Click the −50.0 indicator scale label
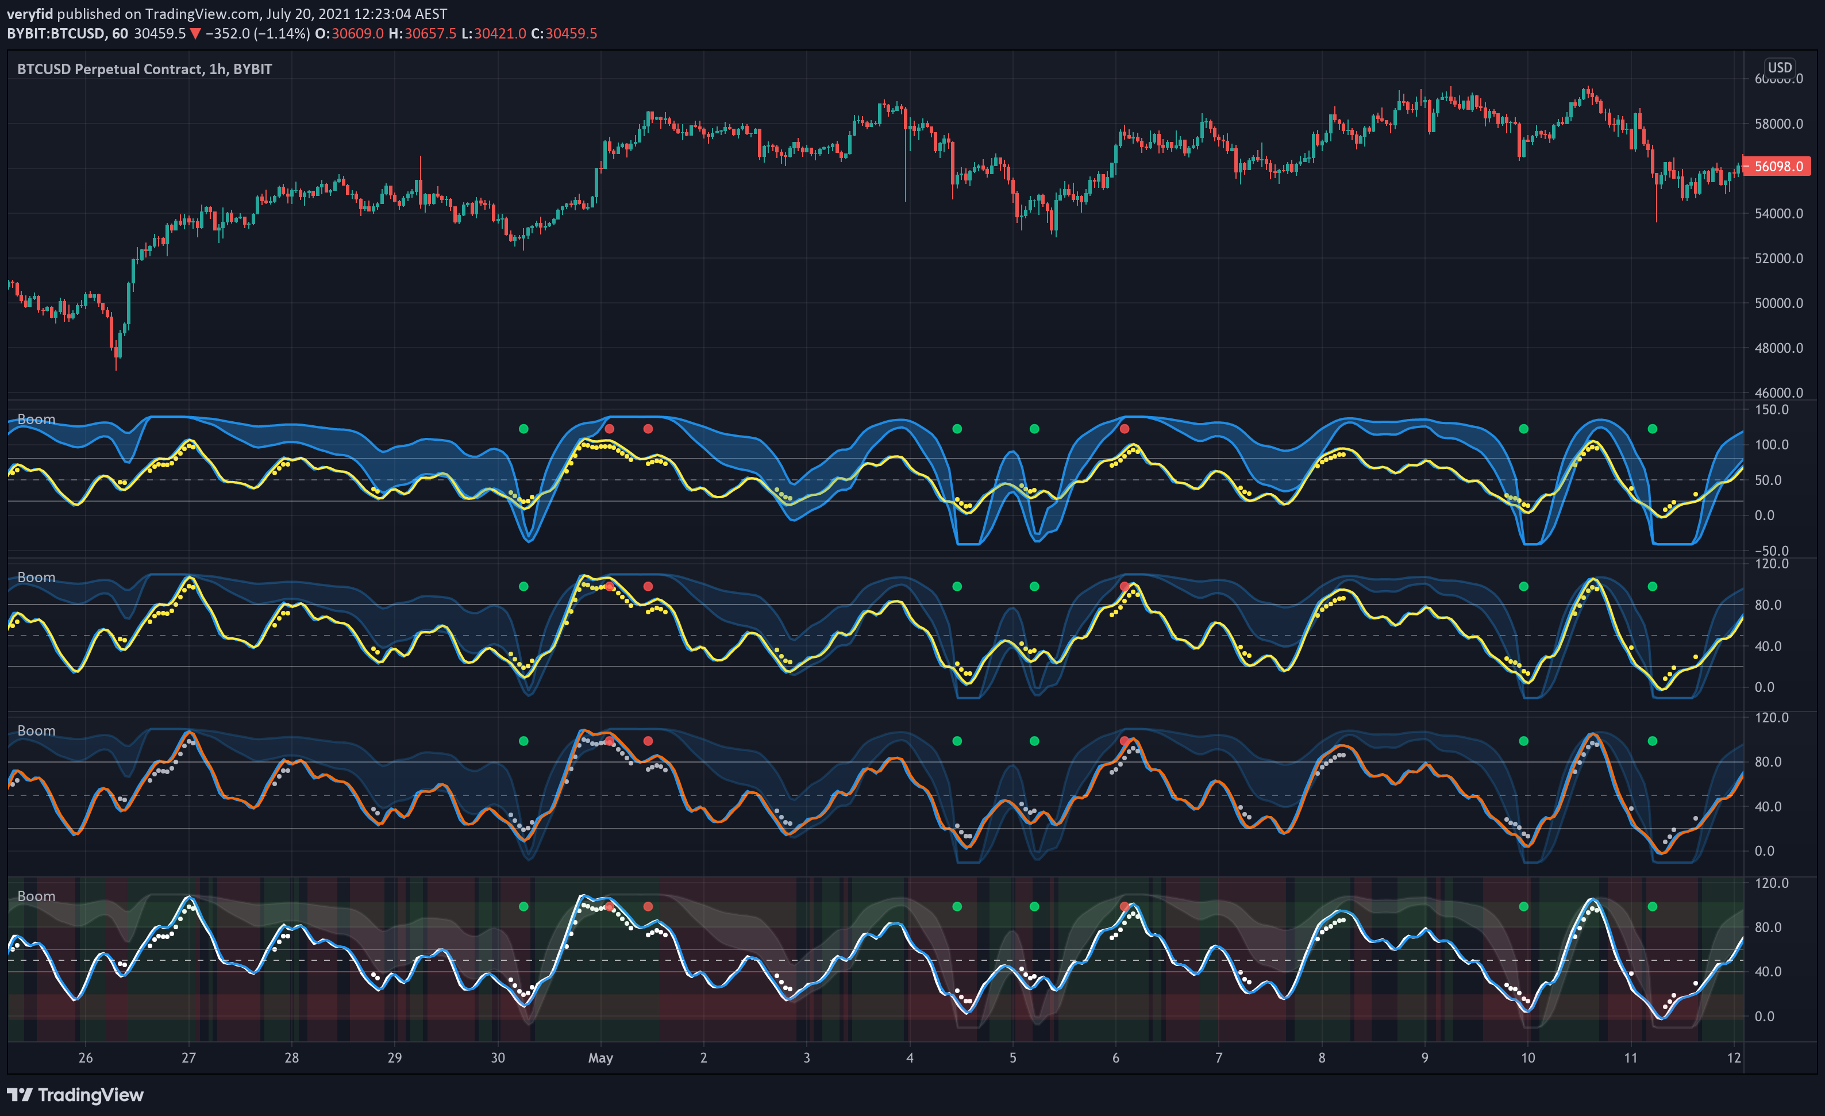Image resolution: width=1825 pixels, height=1116 pixels. pos(1771,550)
